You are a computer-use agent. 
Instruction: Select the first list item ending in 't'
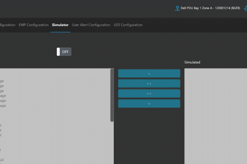0,125
